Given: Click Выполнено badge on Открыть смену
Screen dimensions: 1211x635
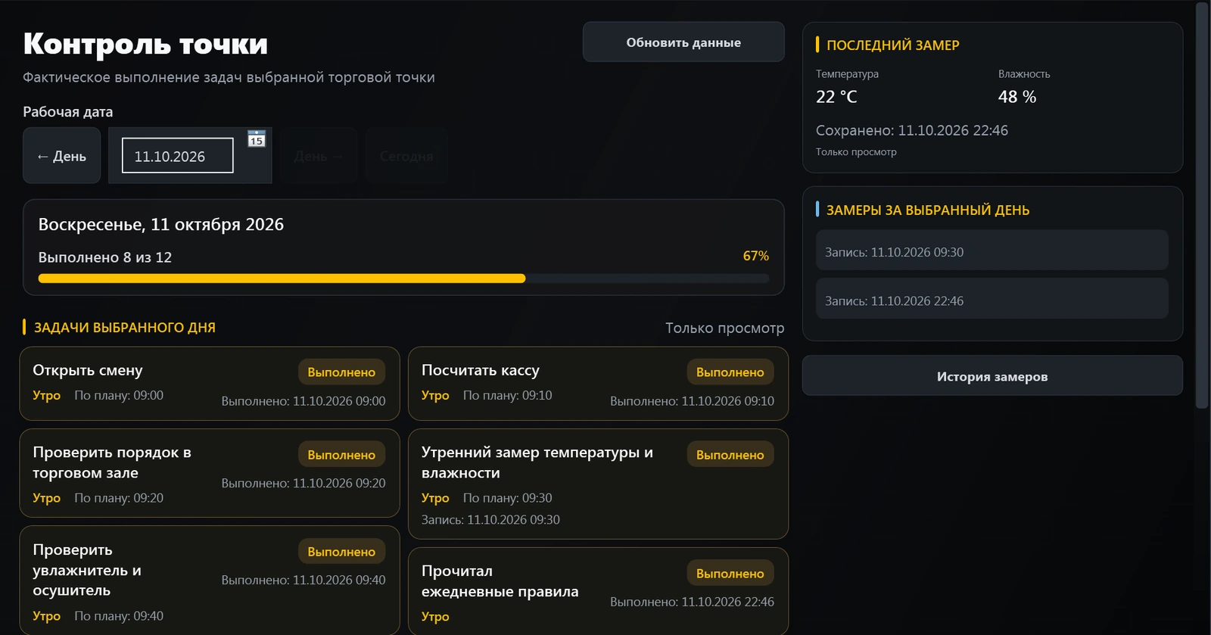Looking at the screenshot, I should pos(341,372).
